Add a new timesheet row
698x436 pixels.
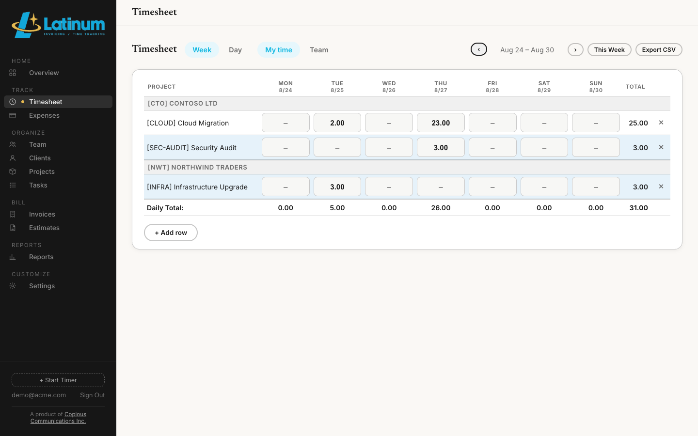pos(171,233)
